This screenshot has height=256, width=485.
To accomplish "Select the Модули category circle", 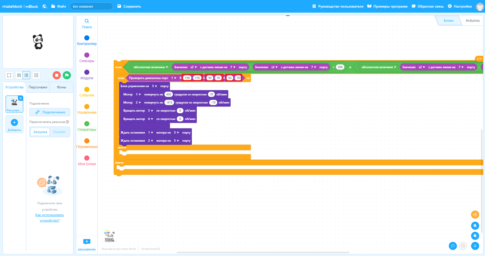I will (x=87, y=72).
